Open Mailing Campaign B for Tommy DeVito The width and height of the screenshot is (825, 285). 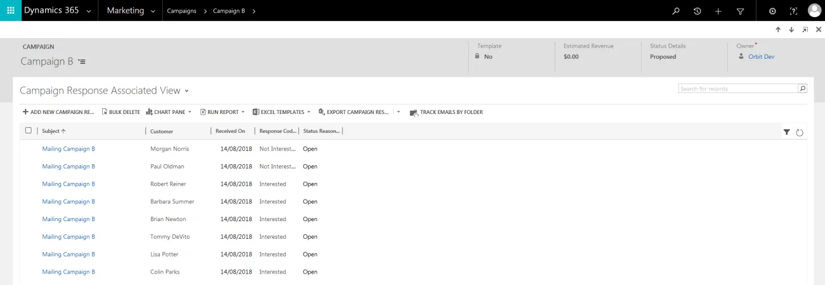(x=69, y=237)
